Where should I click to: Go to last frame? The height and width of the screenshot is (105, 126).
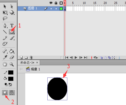[x=85, y=58]
